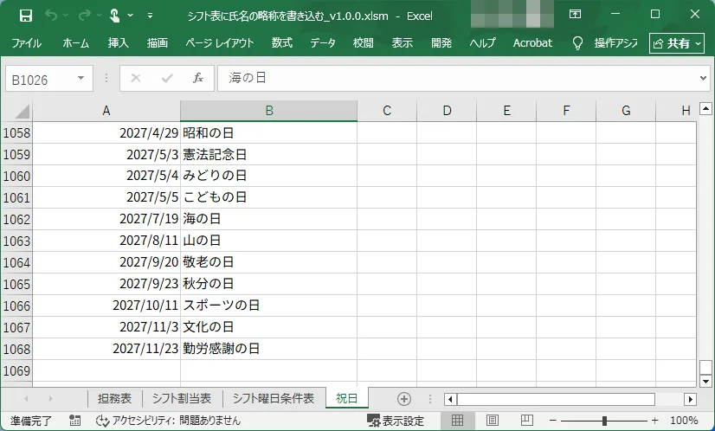
Task: Select row 1062 header
Action: (x=16, y=219)
